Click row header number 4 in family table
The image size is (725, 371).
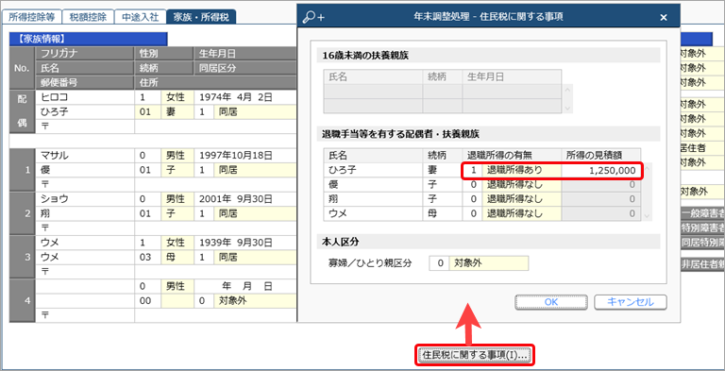(x=23, y=301)
